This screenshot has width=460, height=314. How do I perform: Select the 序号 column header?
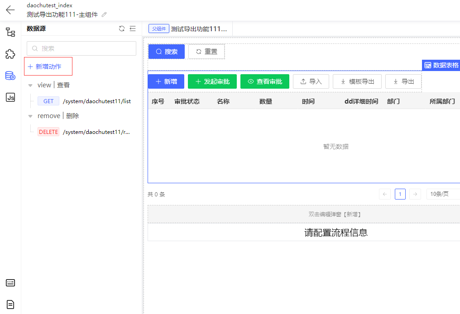(158, 101)
